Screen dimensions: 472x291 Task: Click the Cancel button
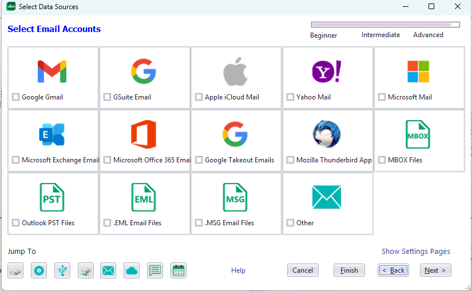(303, 270)
